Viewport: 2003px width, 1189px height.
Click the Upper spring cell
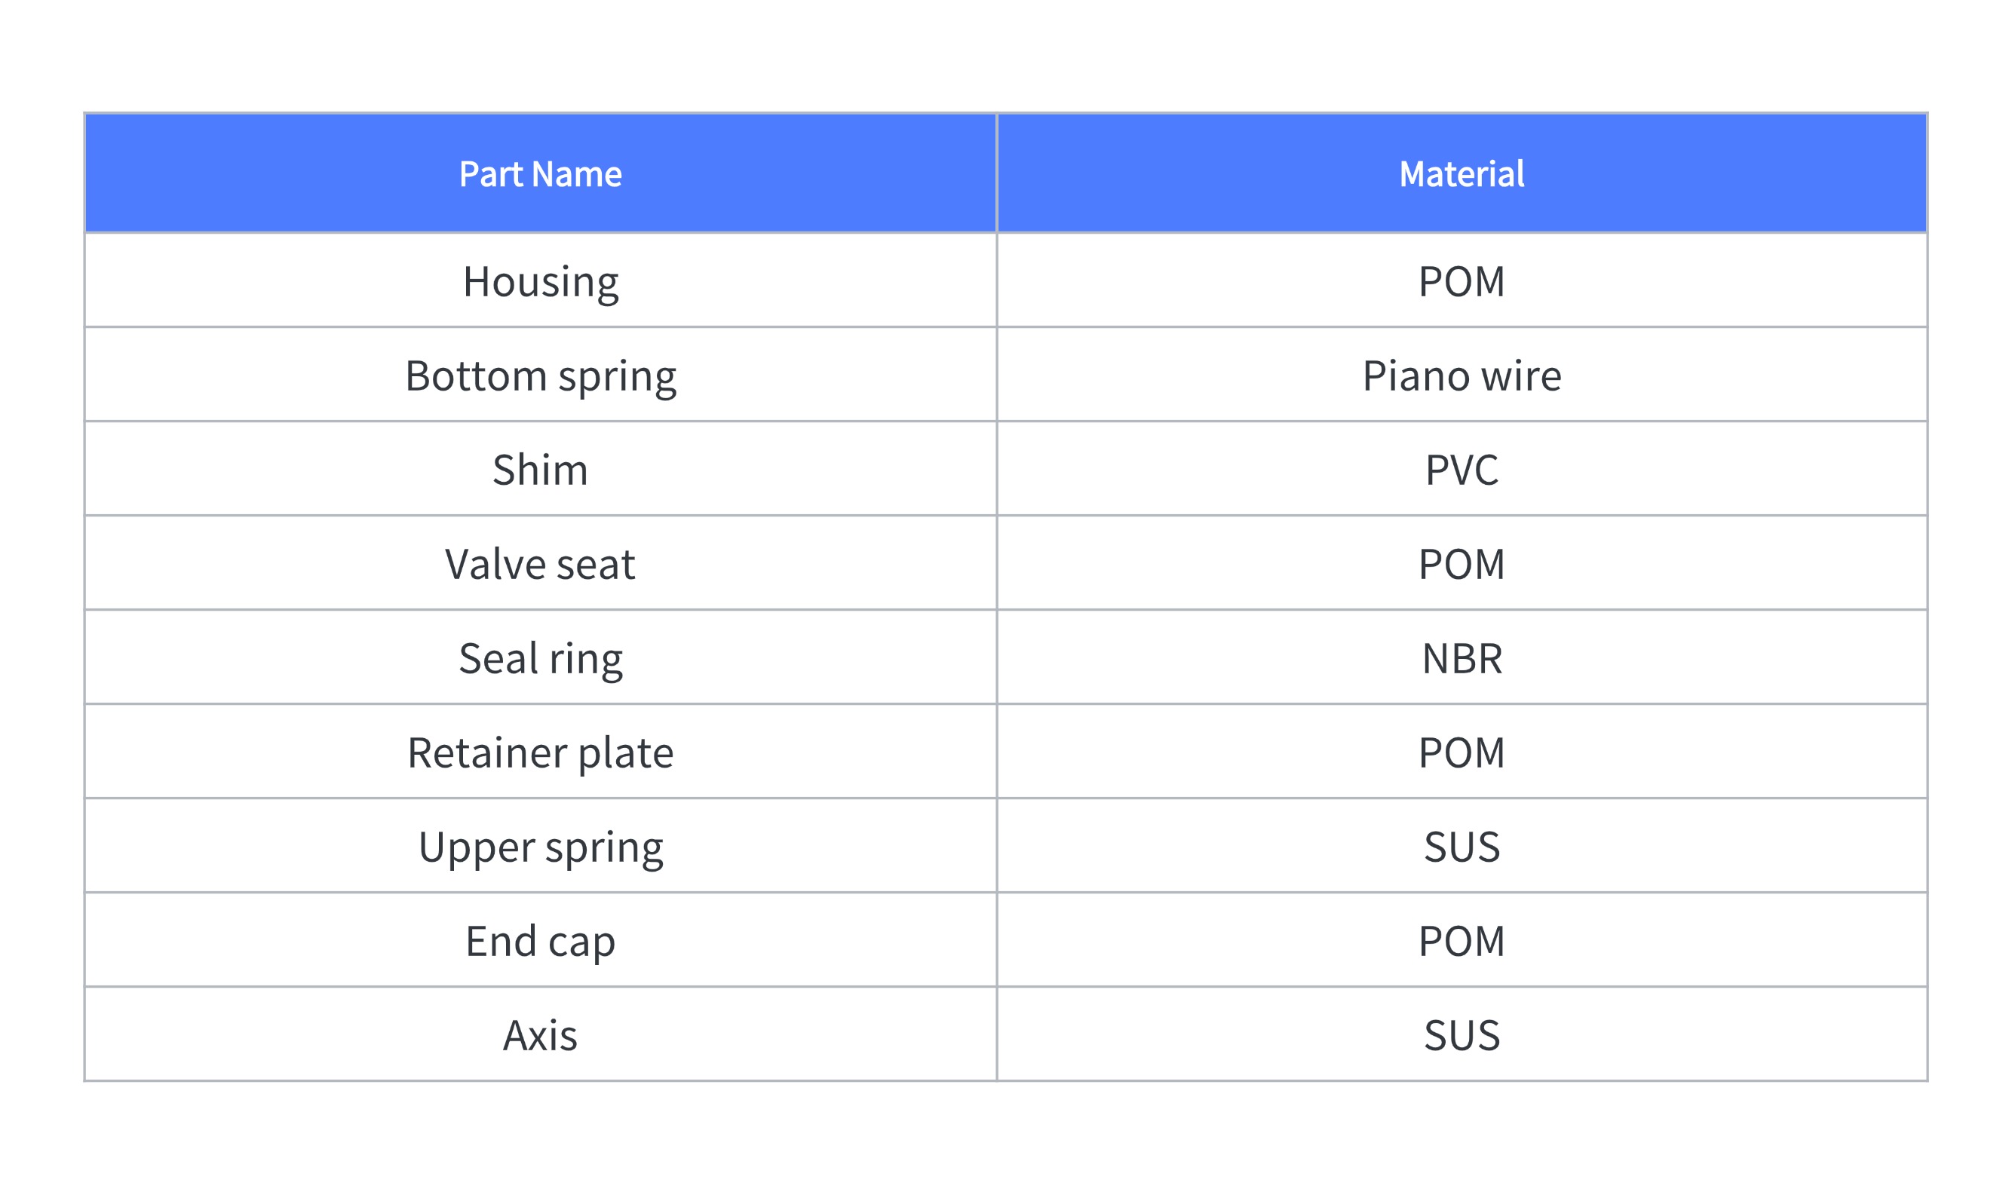point(541,846)
